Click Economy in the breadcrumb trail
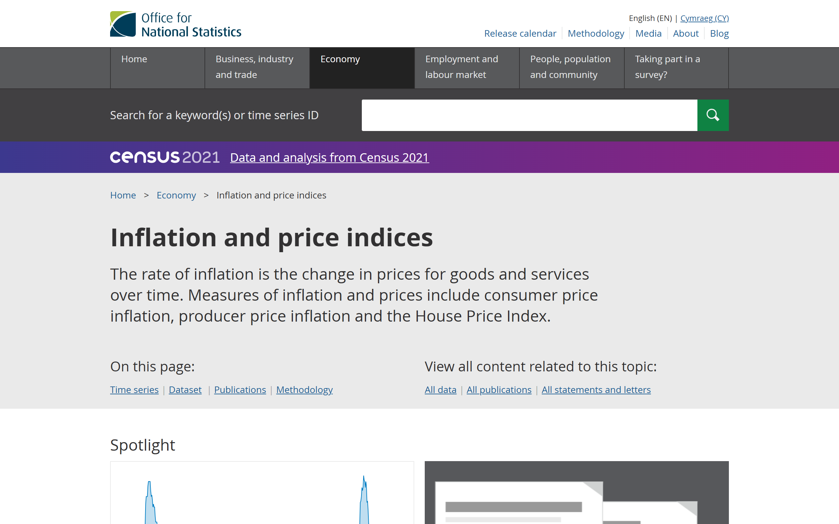Viewport: 839px width, 524px height. point(176,196)
